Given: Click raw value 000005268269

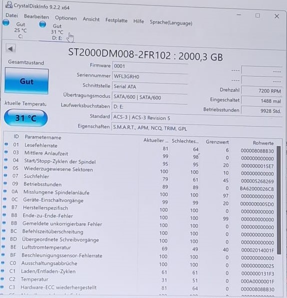Looking at the screenshot, I should click(257, 181).
